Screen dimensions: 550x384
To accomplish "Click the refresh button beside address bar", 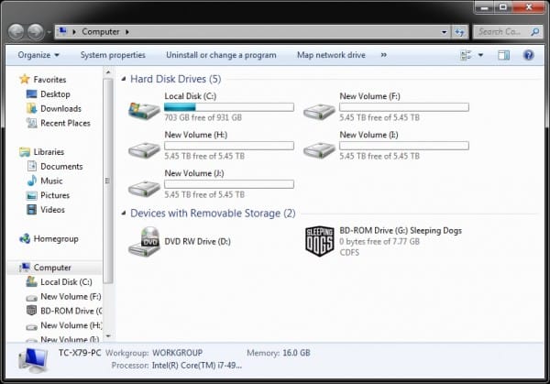I will click(x=459, y=32).
